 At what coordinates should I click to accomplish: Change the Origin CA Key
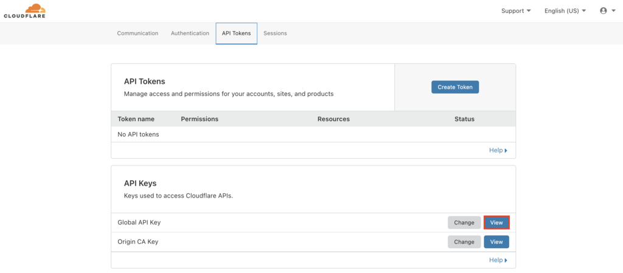pyautogui.click(x=464, y=242)
